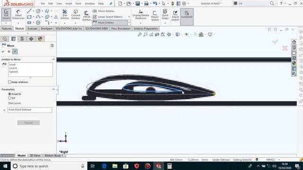The width and height of the screenshot is (303, 170).
Task: Select the X/Y radio button
Action: (9, 98)
